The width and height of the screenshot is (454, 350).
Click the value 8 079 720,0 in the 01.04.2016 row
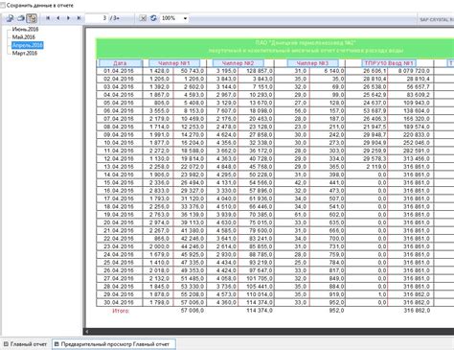[x=414, y=71]
